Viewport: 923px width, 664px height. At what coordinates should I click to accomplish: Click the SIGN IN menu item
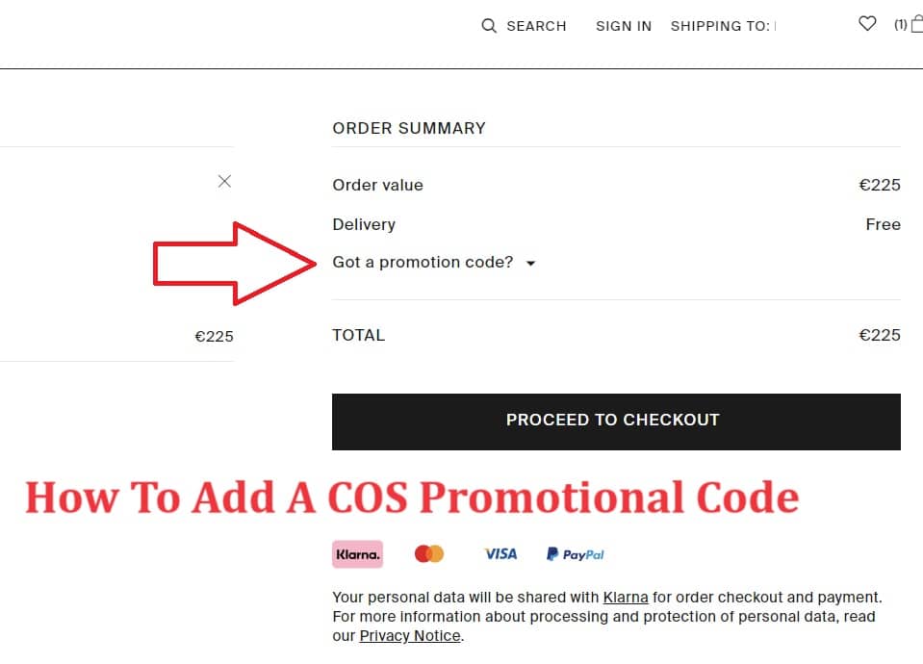pos(624,26)
